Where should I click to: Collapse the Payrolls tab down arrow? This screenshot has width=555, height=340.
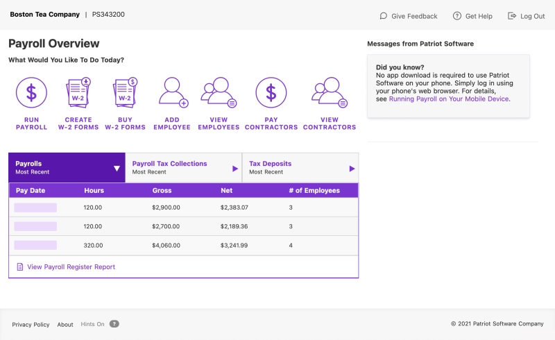(x=117, y=168)
